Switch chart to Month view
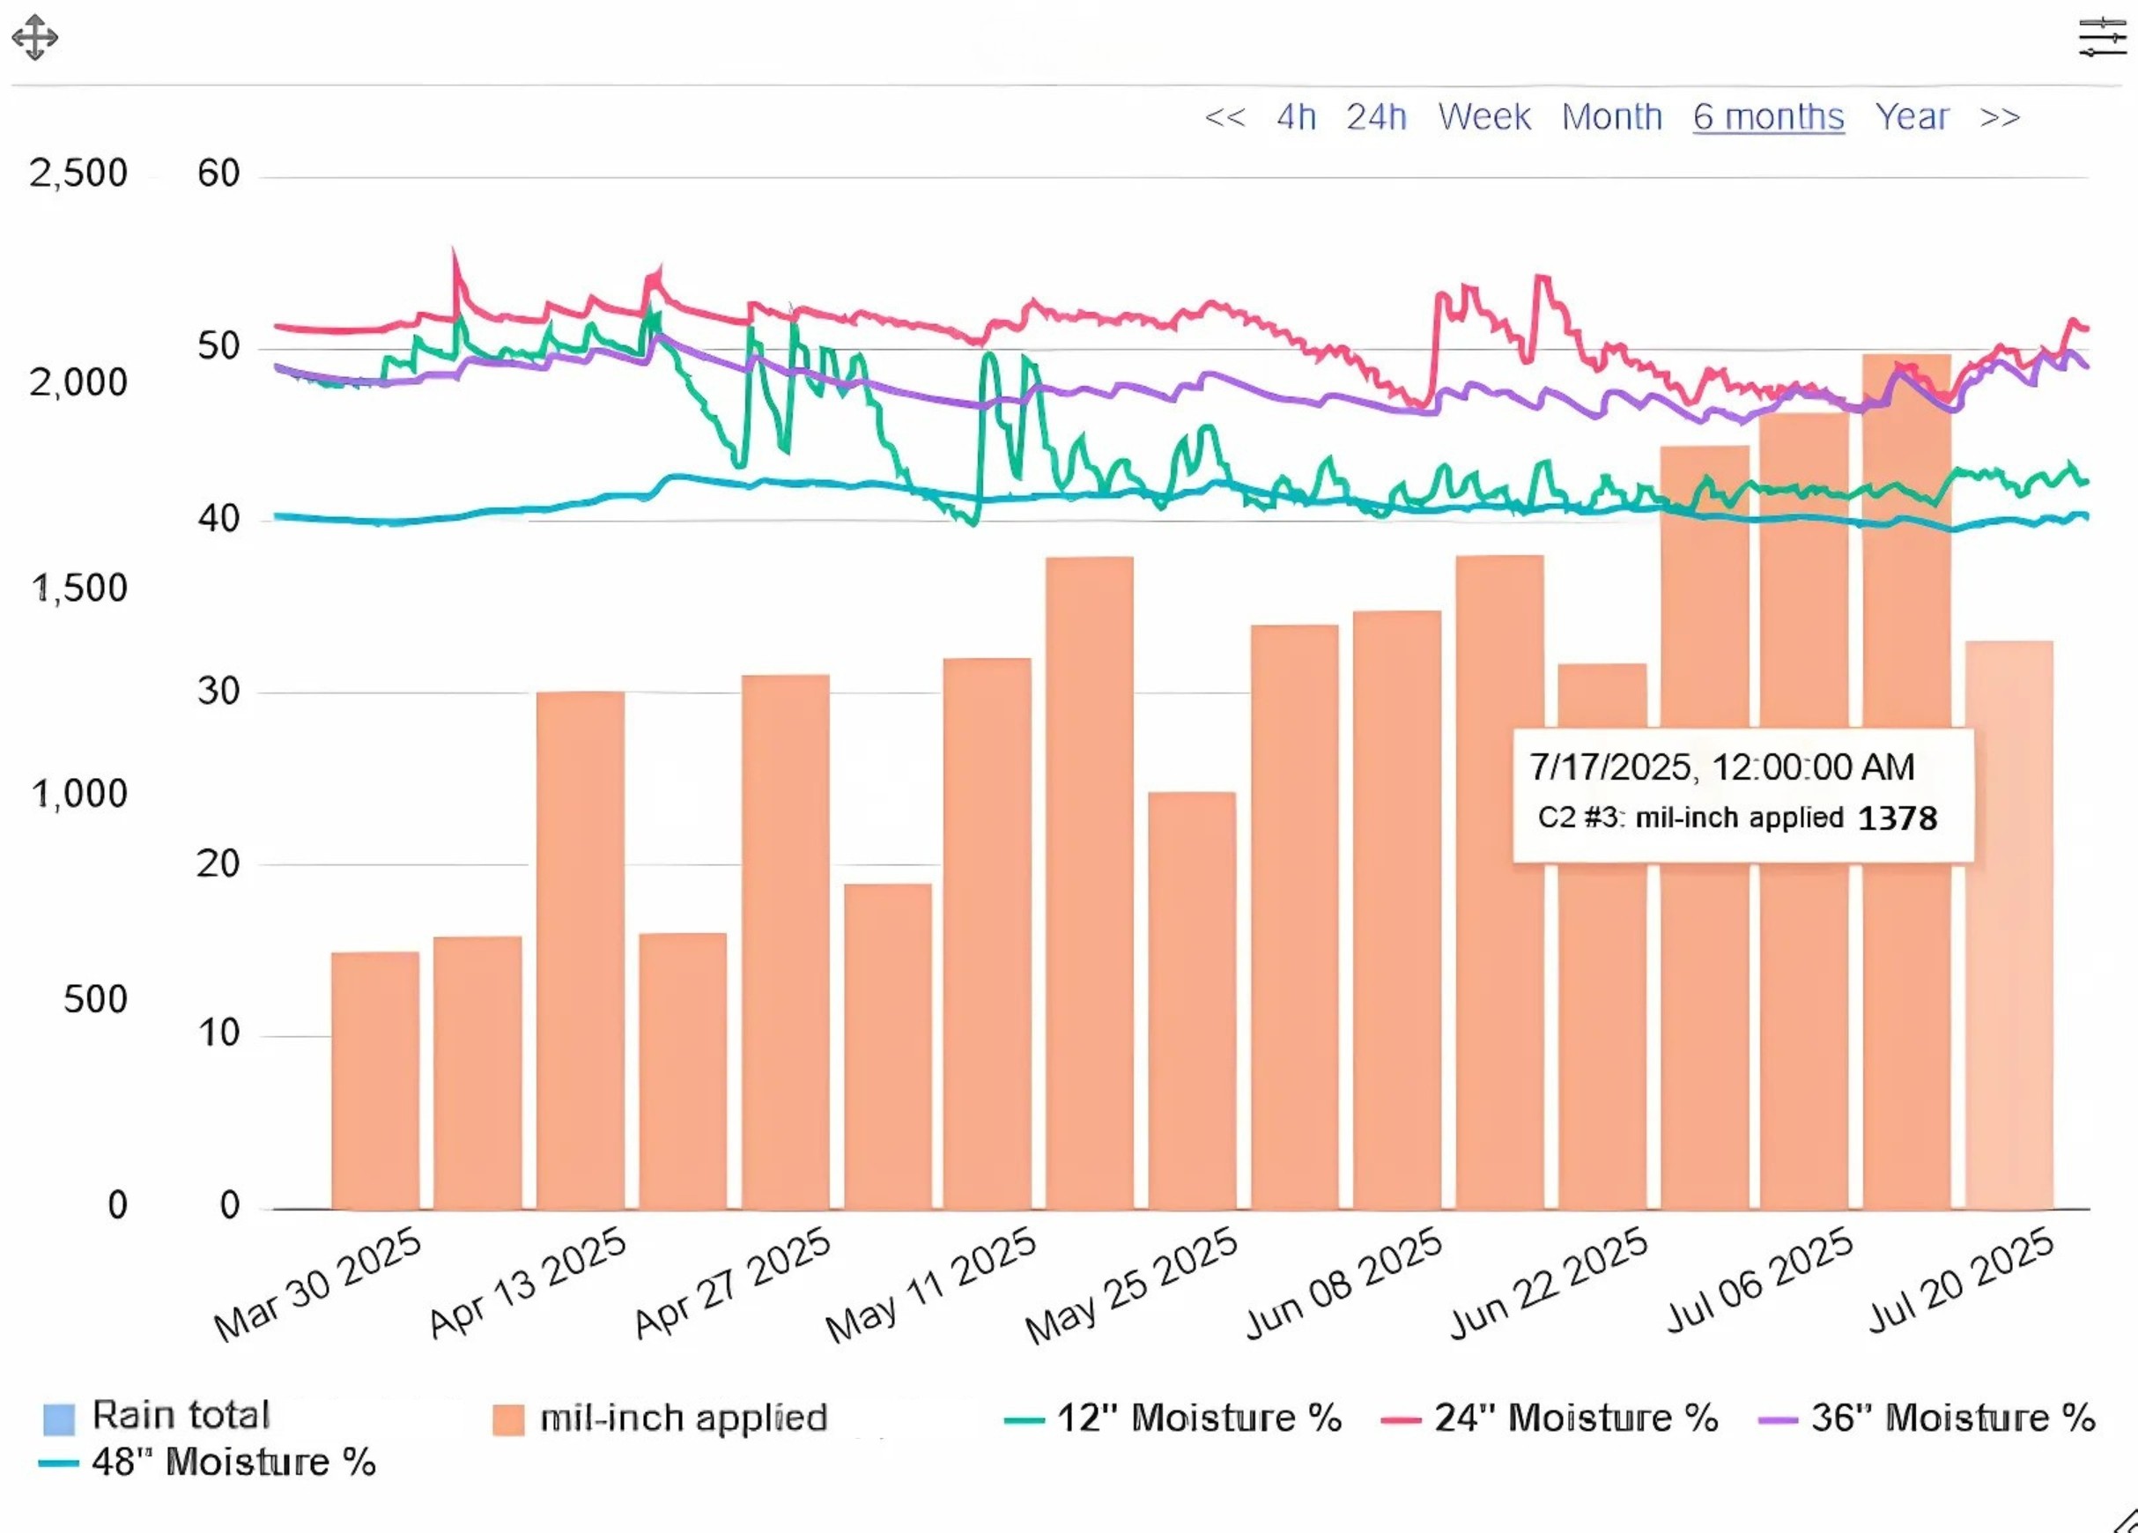Screen dimensions: 2138x1533 [x=1611, y=118]
